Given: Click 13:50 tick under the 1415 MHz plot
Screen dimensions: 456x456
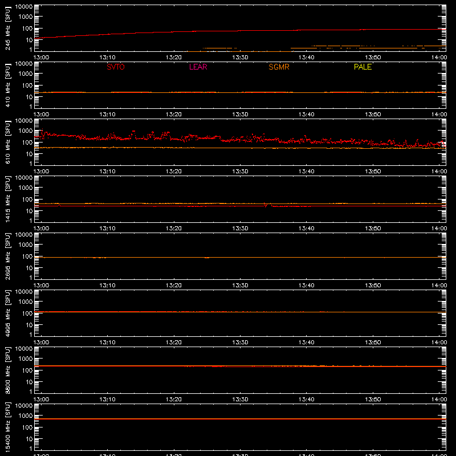Looking at the screenshot, I should pyautogui.click(x=373, y=229).
